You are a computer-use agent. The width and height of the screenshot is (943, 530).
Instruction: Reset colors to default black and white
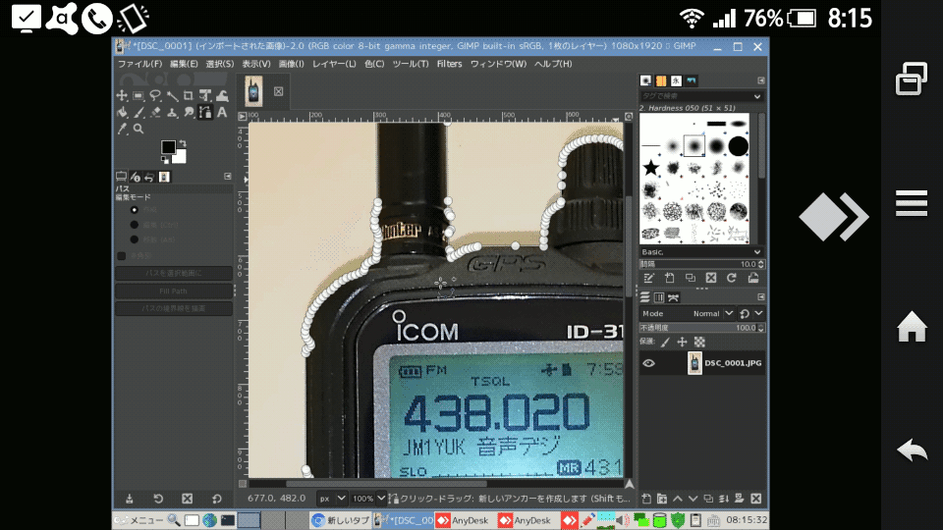165,160
